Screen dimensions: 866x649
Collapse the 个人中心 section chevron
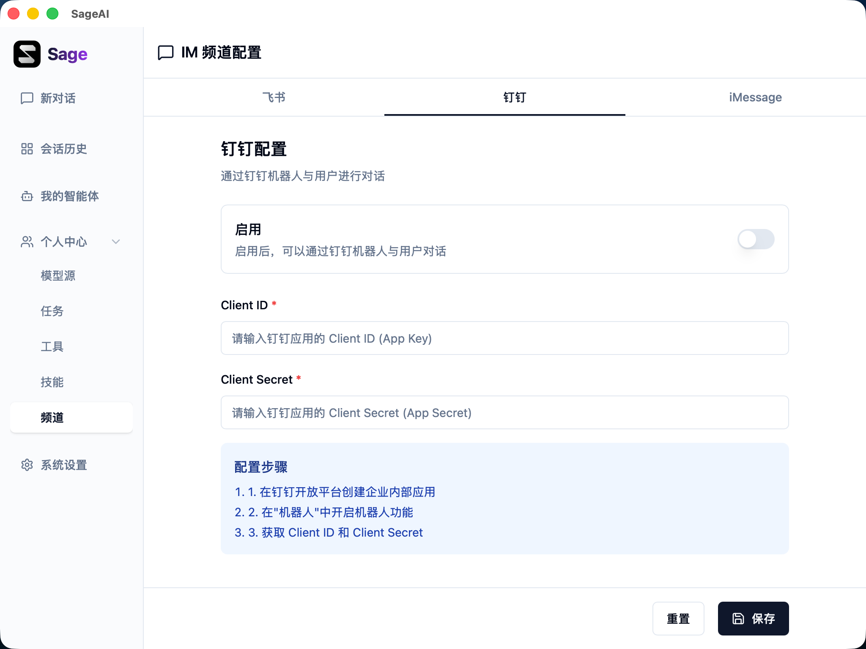(x=116, y=242)
